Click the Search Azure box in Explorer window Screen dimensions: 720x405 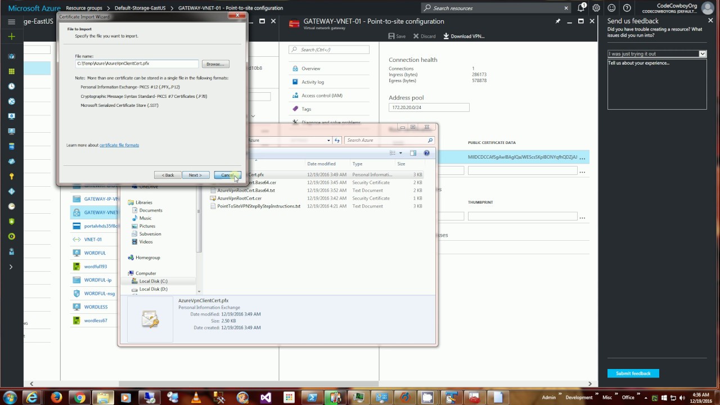[390, 140]
